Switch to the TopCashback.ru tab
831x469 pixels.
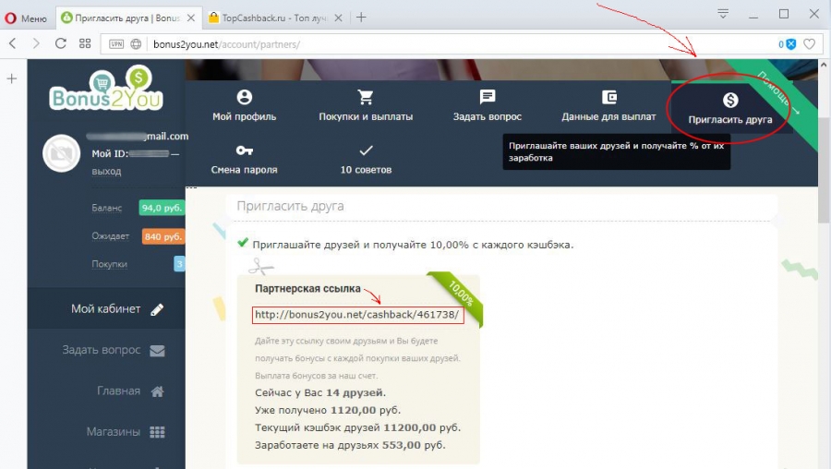tap(275, 18)
